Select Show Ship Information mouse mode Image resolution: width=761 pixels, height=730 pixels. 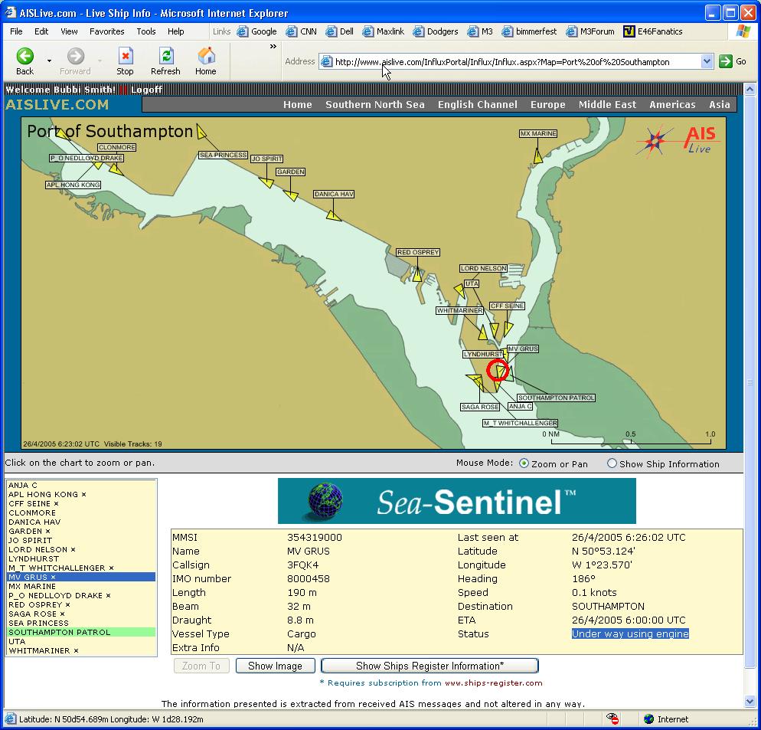(x=612, y=463)
